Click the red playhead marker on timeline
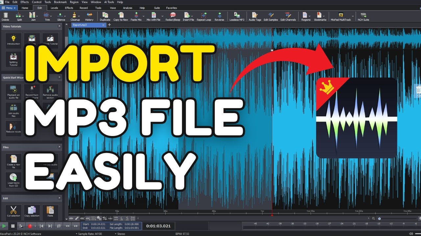This screenshot has width=421, height=236. click(x=272, y=215)
